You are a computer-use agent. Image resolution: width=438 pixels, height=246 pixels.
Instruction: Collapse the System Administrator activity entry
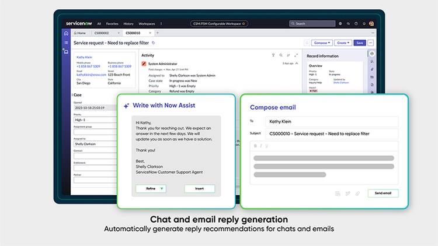point(297,64)
